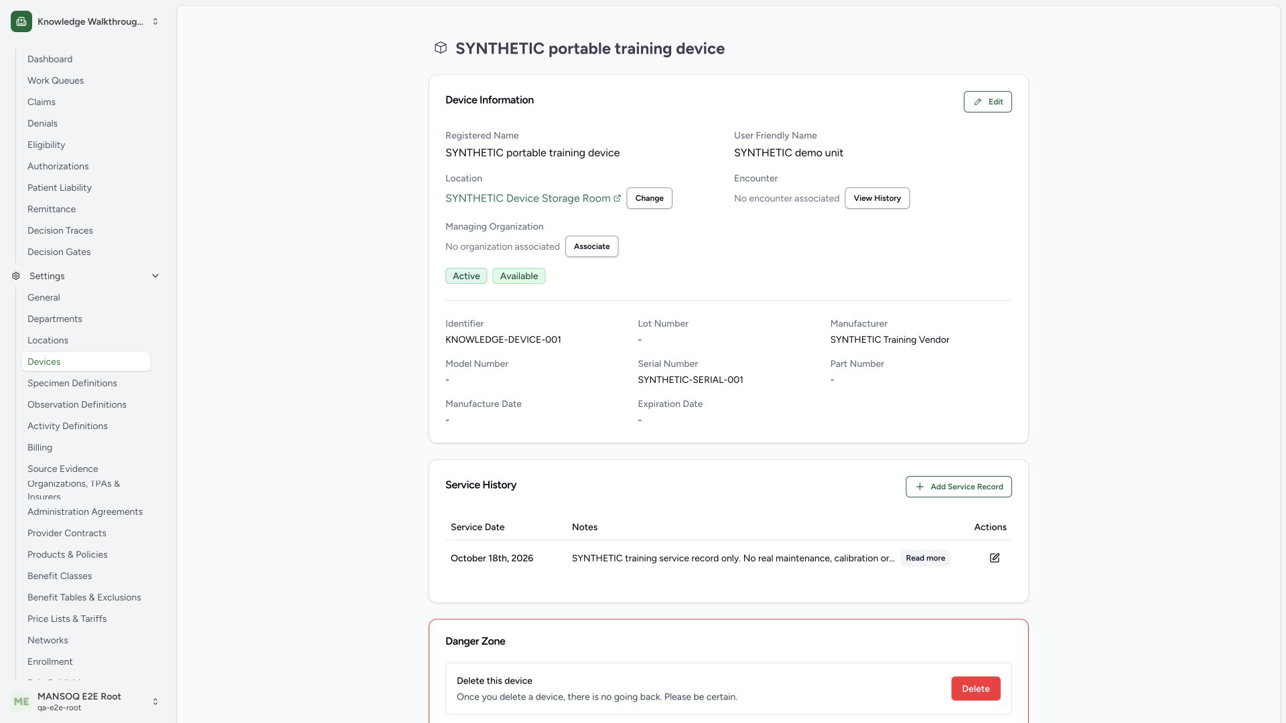The image size is (1286, 723).
Task: View encounter history
Action: [877, 198]
